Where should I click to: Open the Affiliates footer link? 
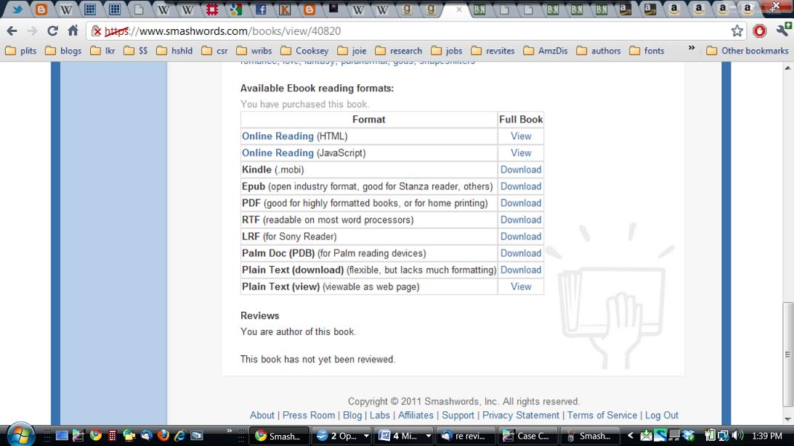click(416, 415)
